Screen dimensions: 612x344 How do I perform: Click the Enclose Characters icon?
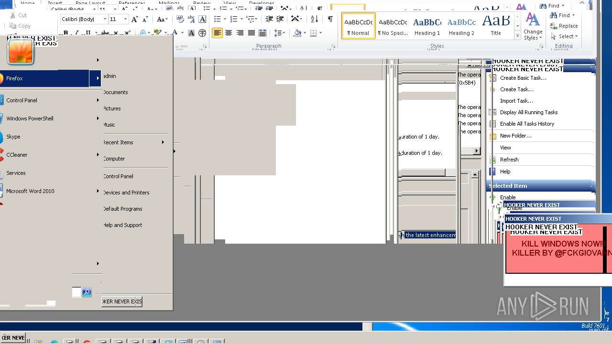click(202, 33)
